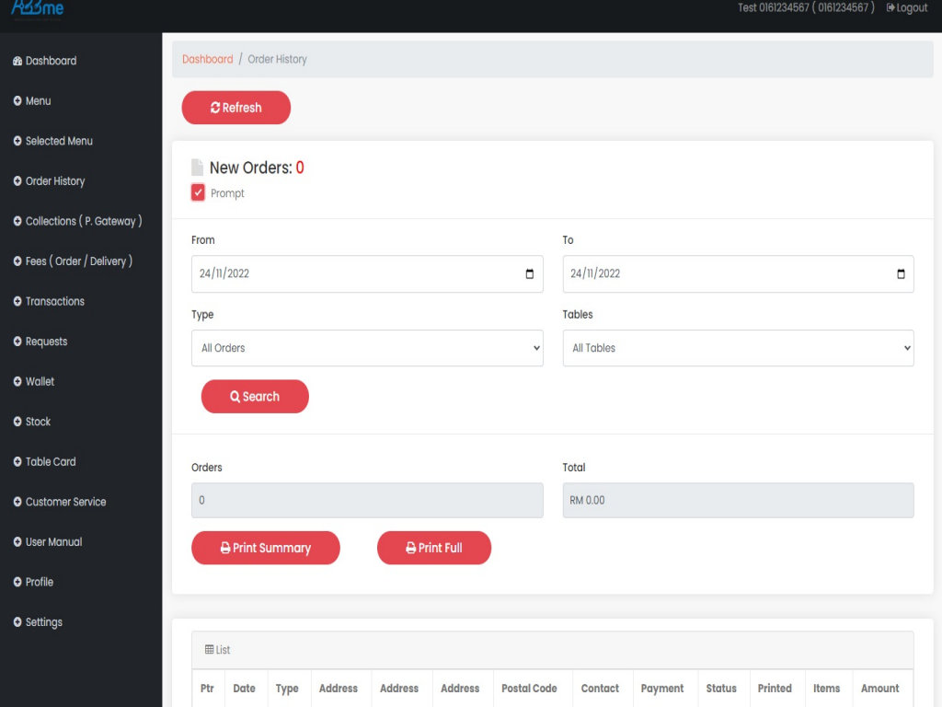
Task: Go to Collections (P. Gateway) menu item
Action: pos(83,221)
